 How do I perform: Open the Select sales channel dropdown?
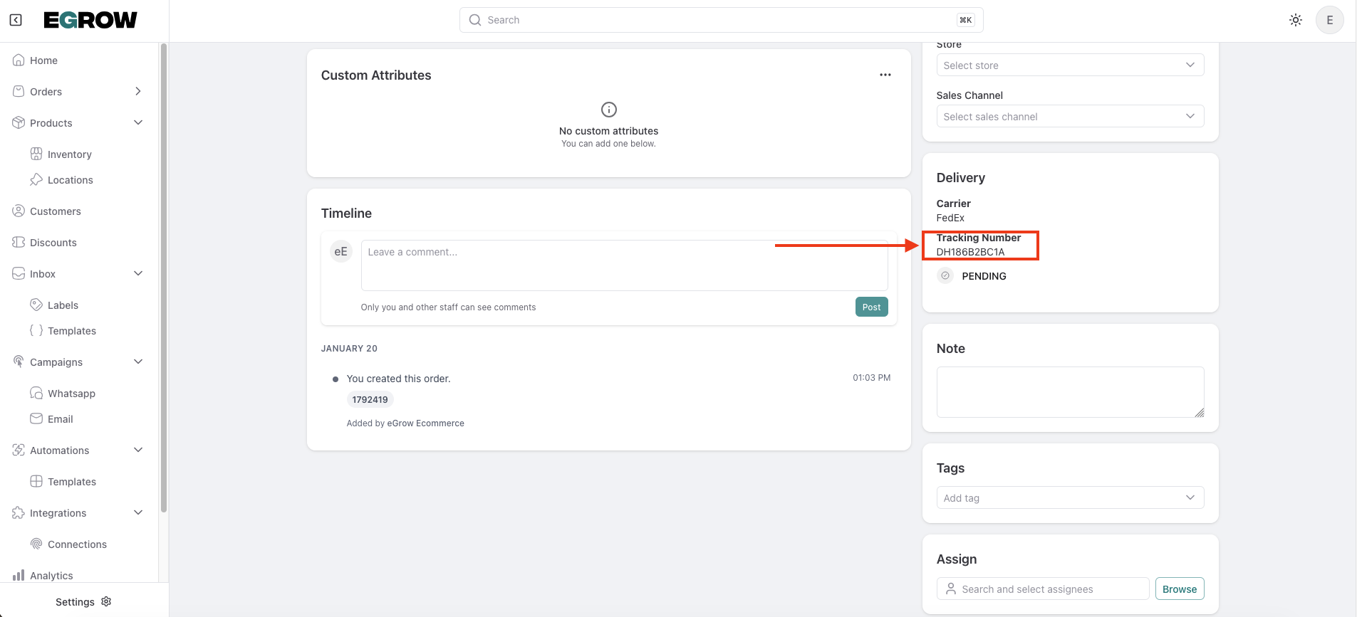pos(1069,117)
